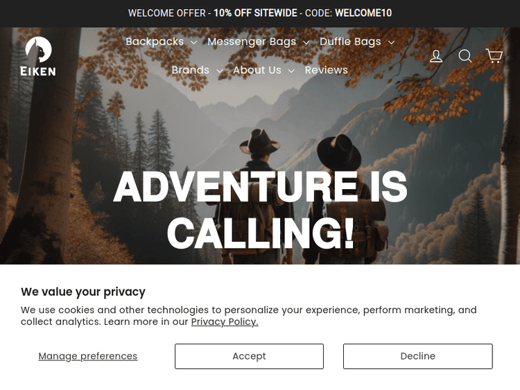Open the search magnifier icon
Screen dimensions: 520x390
click(x=465, y=55)
